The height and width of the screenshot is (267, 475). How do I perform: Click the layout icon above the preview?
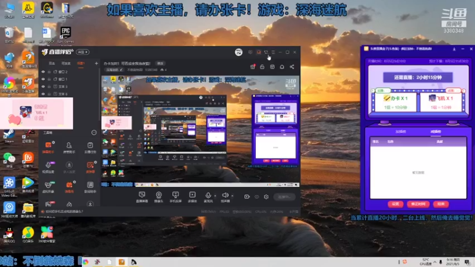point(272,66)
